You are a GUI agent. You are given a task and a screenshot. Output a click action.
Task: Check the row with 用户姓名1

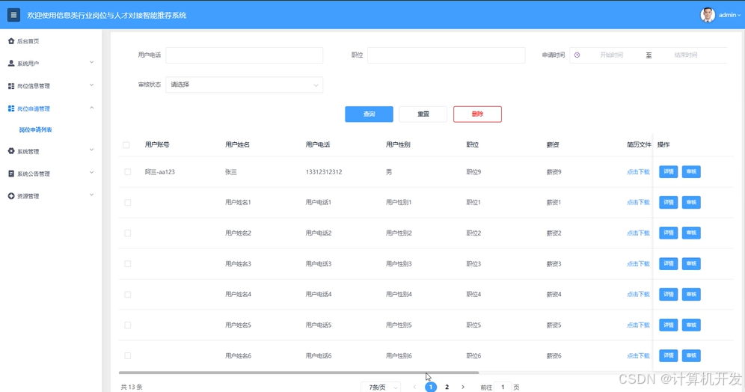point(127,203)
